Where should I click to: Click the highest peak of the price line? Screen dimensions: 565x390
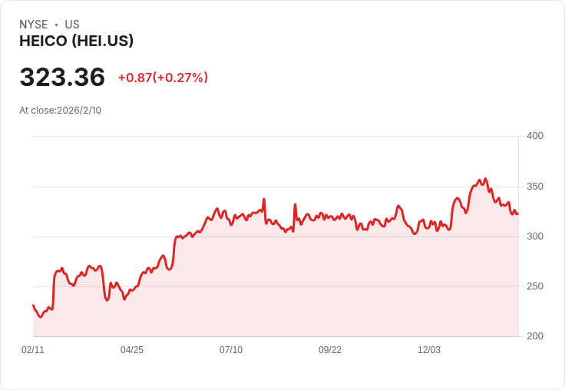(x=485, y=179)
